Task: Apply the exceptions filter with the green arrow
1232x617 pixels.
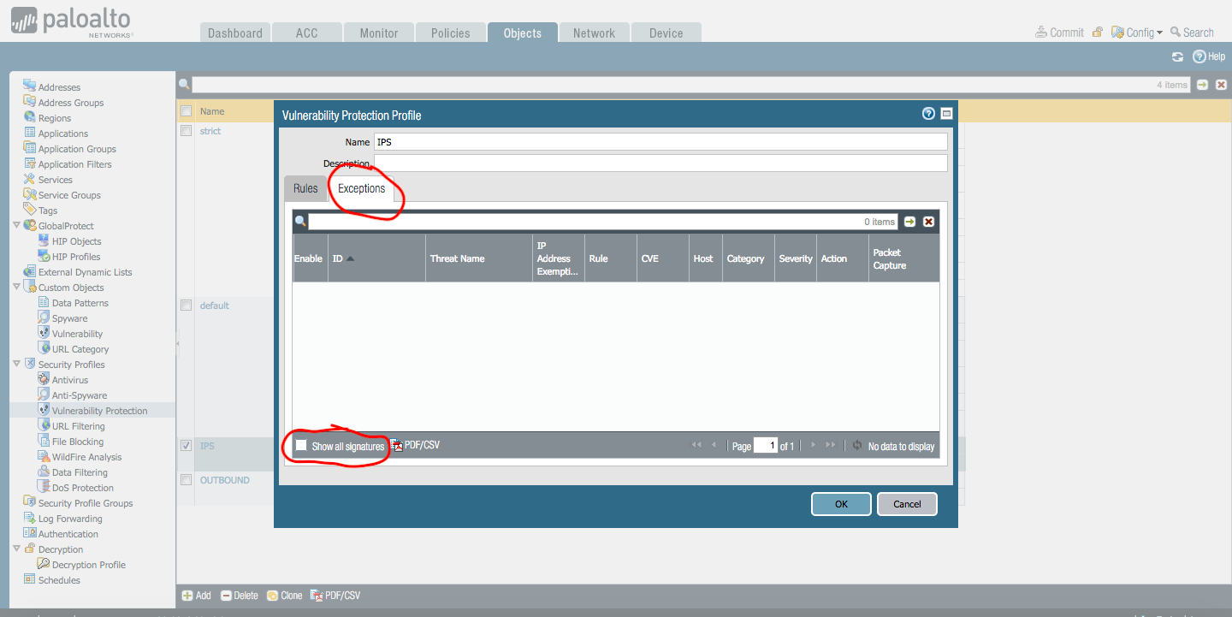Action: pos(909,222)
